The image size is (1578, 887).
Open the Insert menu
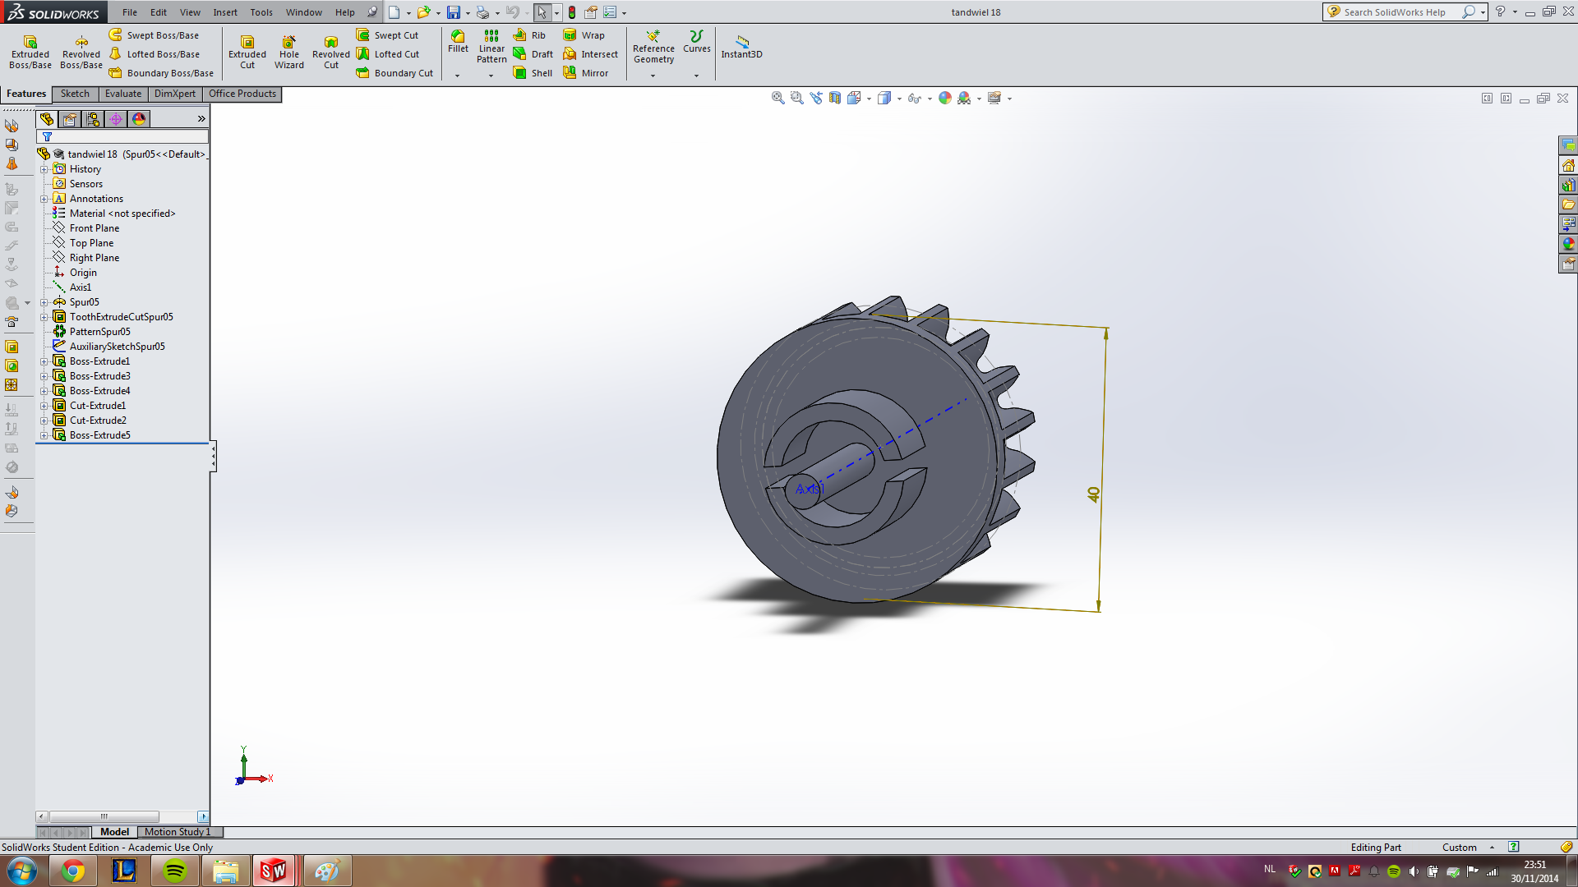[225, 12]
